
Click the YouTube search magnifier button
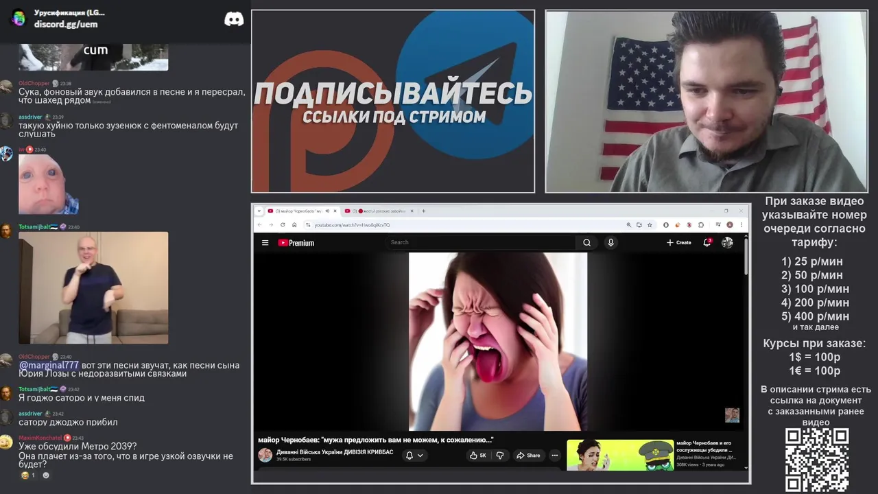click(x=586, y=242)
